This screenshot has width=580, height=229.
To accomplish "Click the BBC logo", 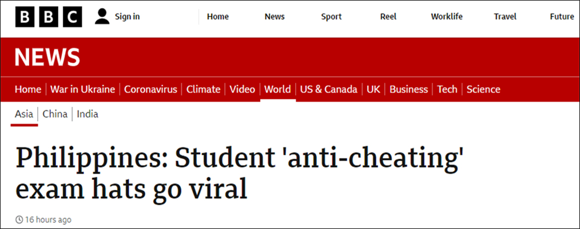I will point(49,17).
